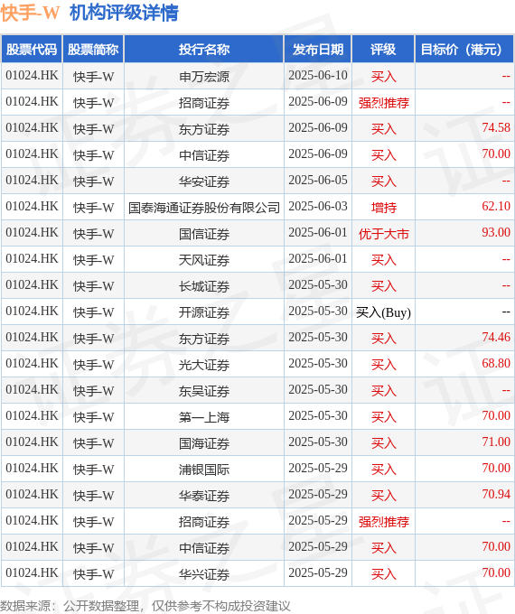Click the 买入(Buy) rating for 开源证券
Viewport: 515px width, 614px height.
tap(383, 312)
